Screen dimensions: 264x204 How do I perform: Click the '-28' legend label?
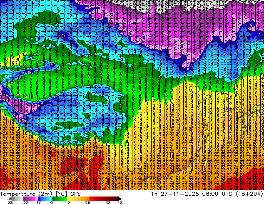click(x=8, y=202)
